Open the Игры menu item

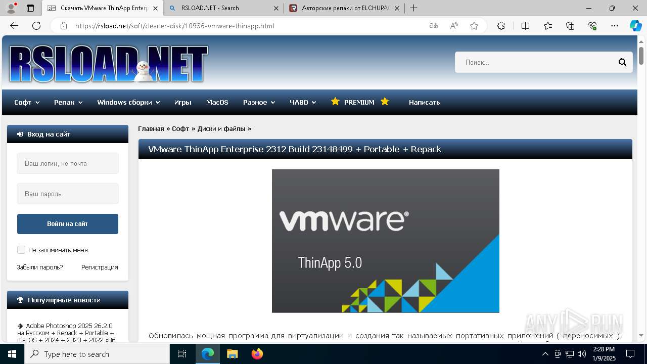183,102
